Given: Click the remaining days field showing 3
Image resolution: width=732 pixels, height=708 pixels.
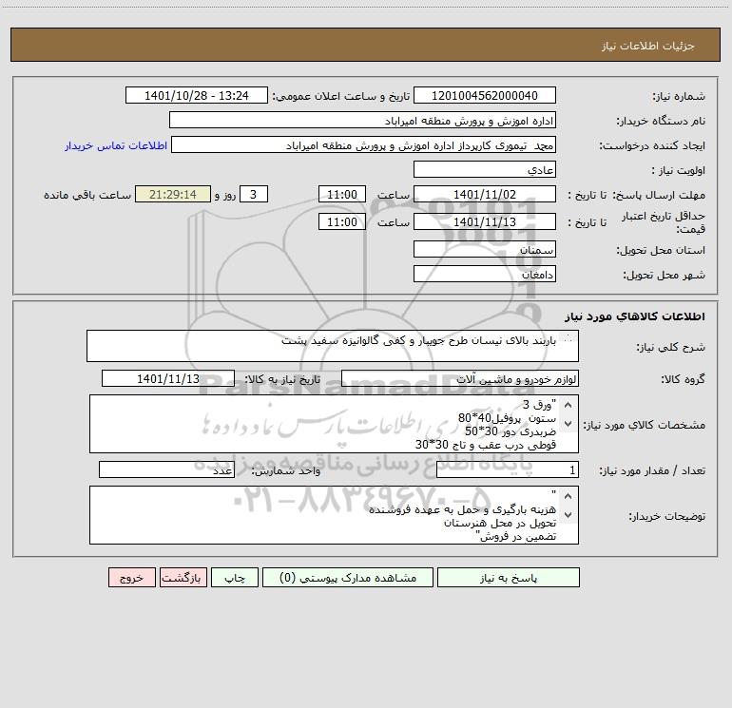Looking at the screenshot, I should tap(254, 194).
